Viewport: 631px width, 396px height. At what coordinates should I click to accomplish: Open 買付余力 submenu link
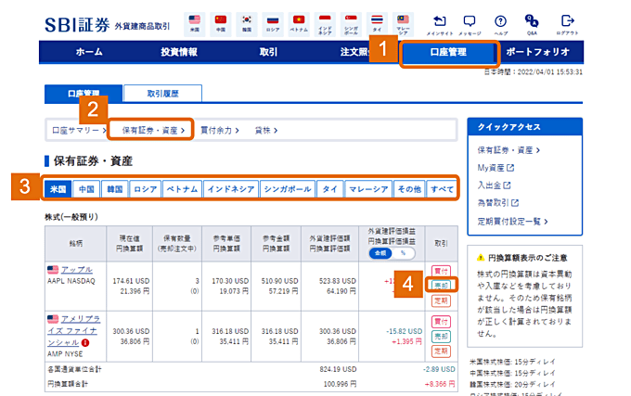[x=220, y=131]
